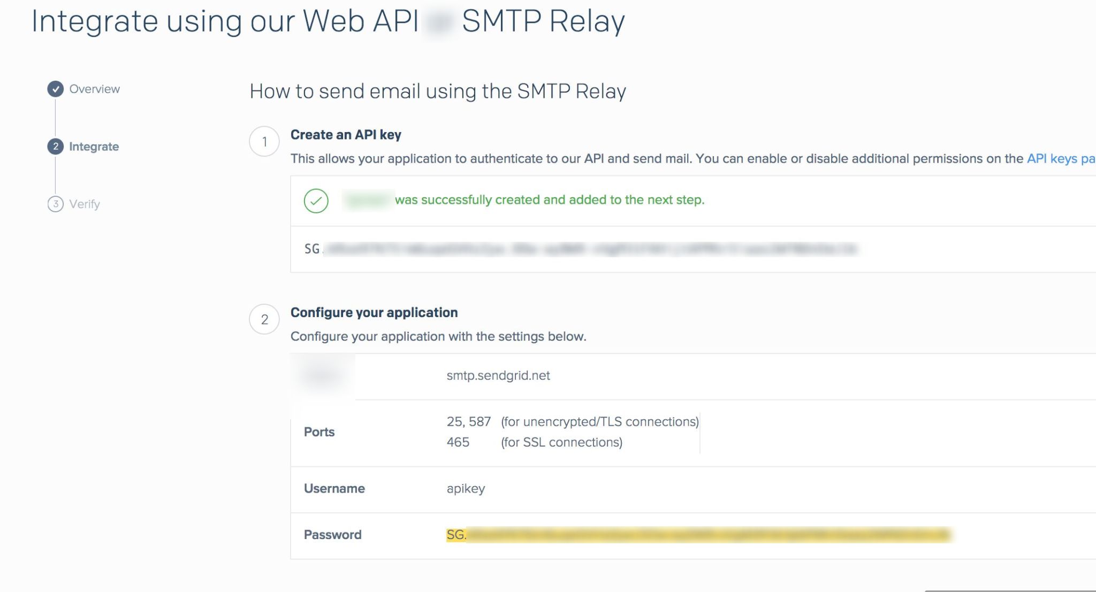Viewport: 1096px width, 592px height.
Task: Click the Verify step number circle
Action: (x=55, y=204)
